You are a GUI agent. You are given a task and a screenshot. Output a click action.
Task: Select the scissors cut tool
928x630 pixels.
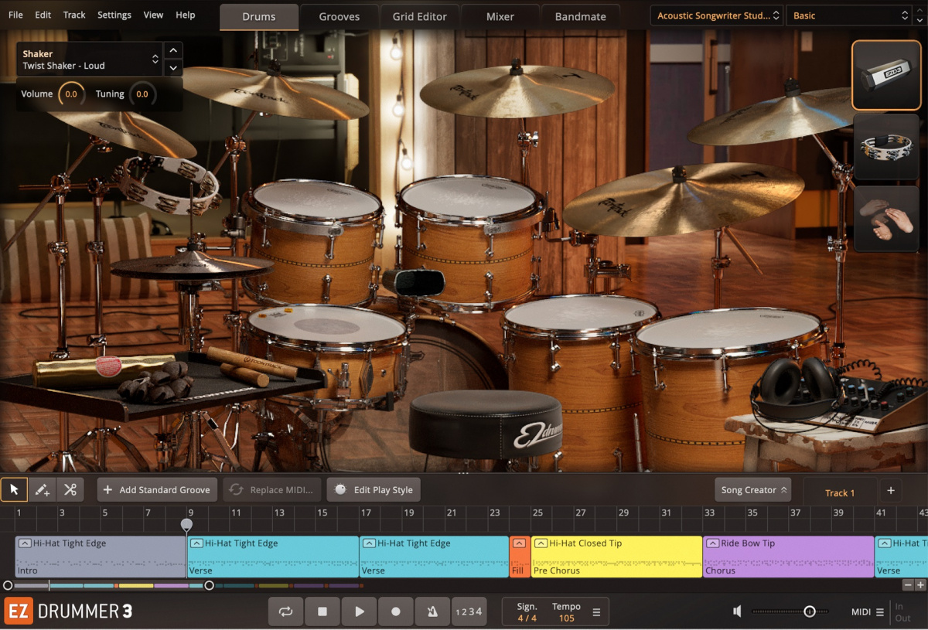69,489
